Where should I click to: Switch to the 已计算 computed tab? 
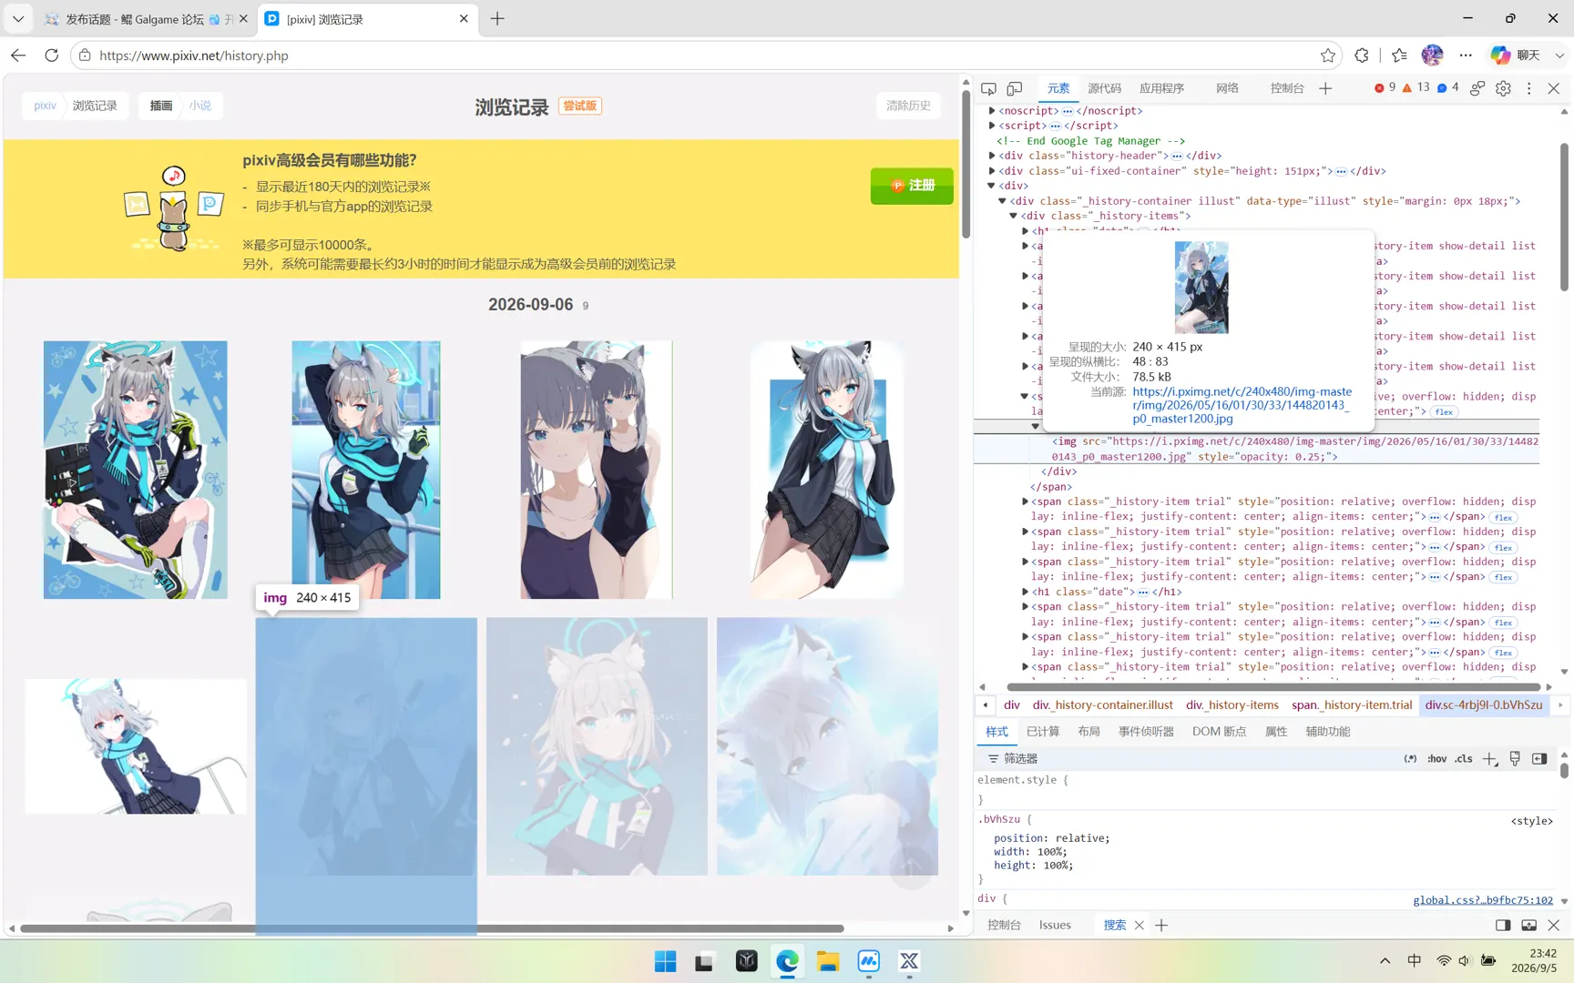click(x=1043, y=732)
